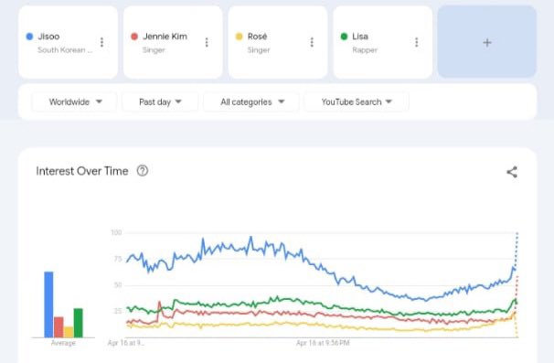Click the red dot next to Jennie Kim

[x=134, y=37]
